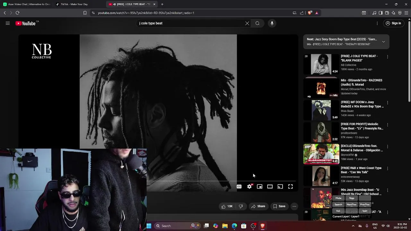Toggle closed captions on the video

[239, 186]
